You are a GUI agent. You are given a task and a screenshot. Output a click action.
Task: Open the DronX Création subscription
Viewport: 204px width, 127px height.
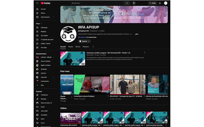46,61
